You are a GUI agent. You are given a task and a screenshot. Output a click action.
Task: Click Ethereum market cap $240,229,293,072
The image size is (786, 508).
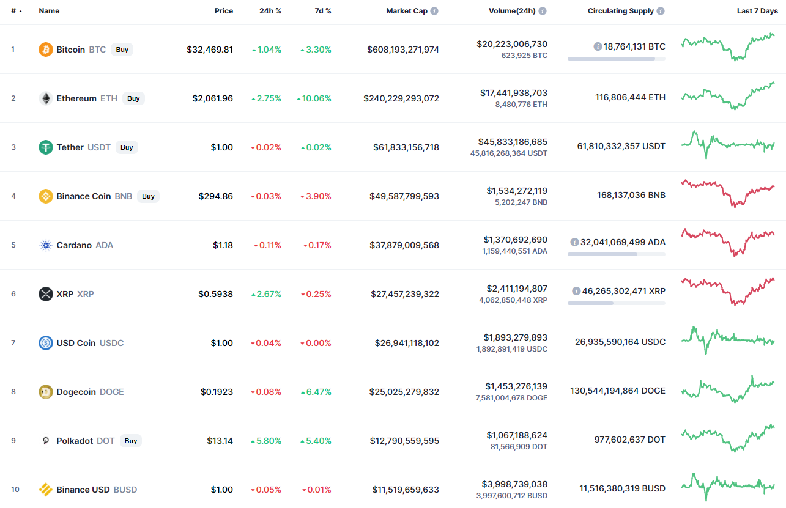tap(401, 98)
